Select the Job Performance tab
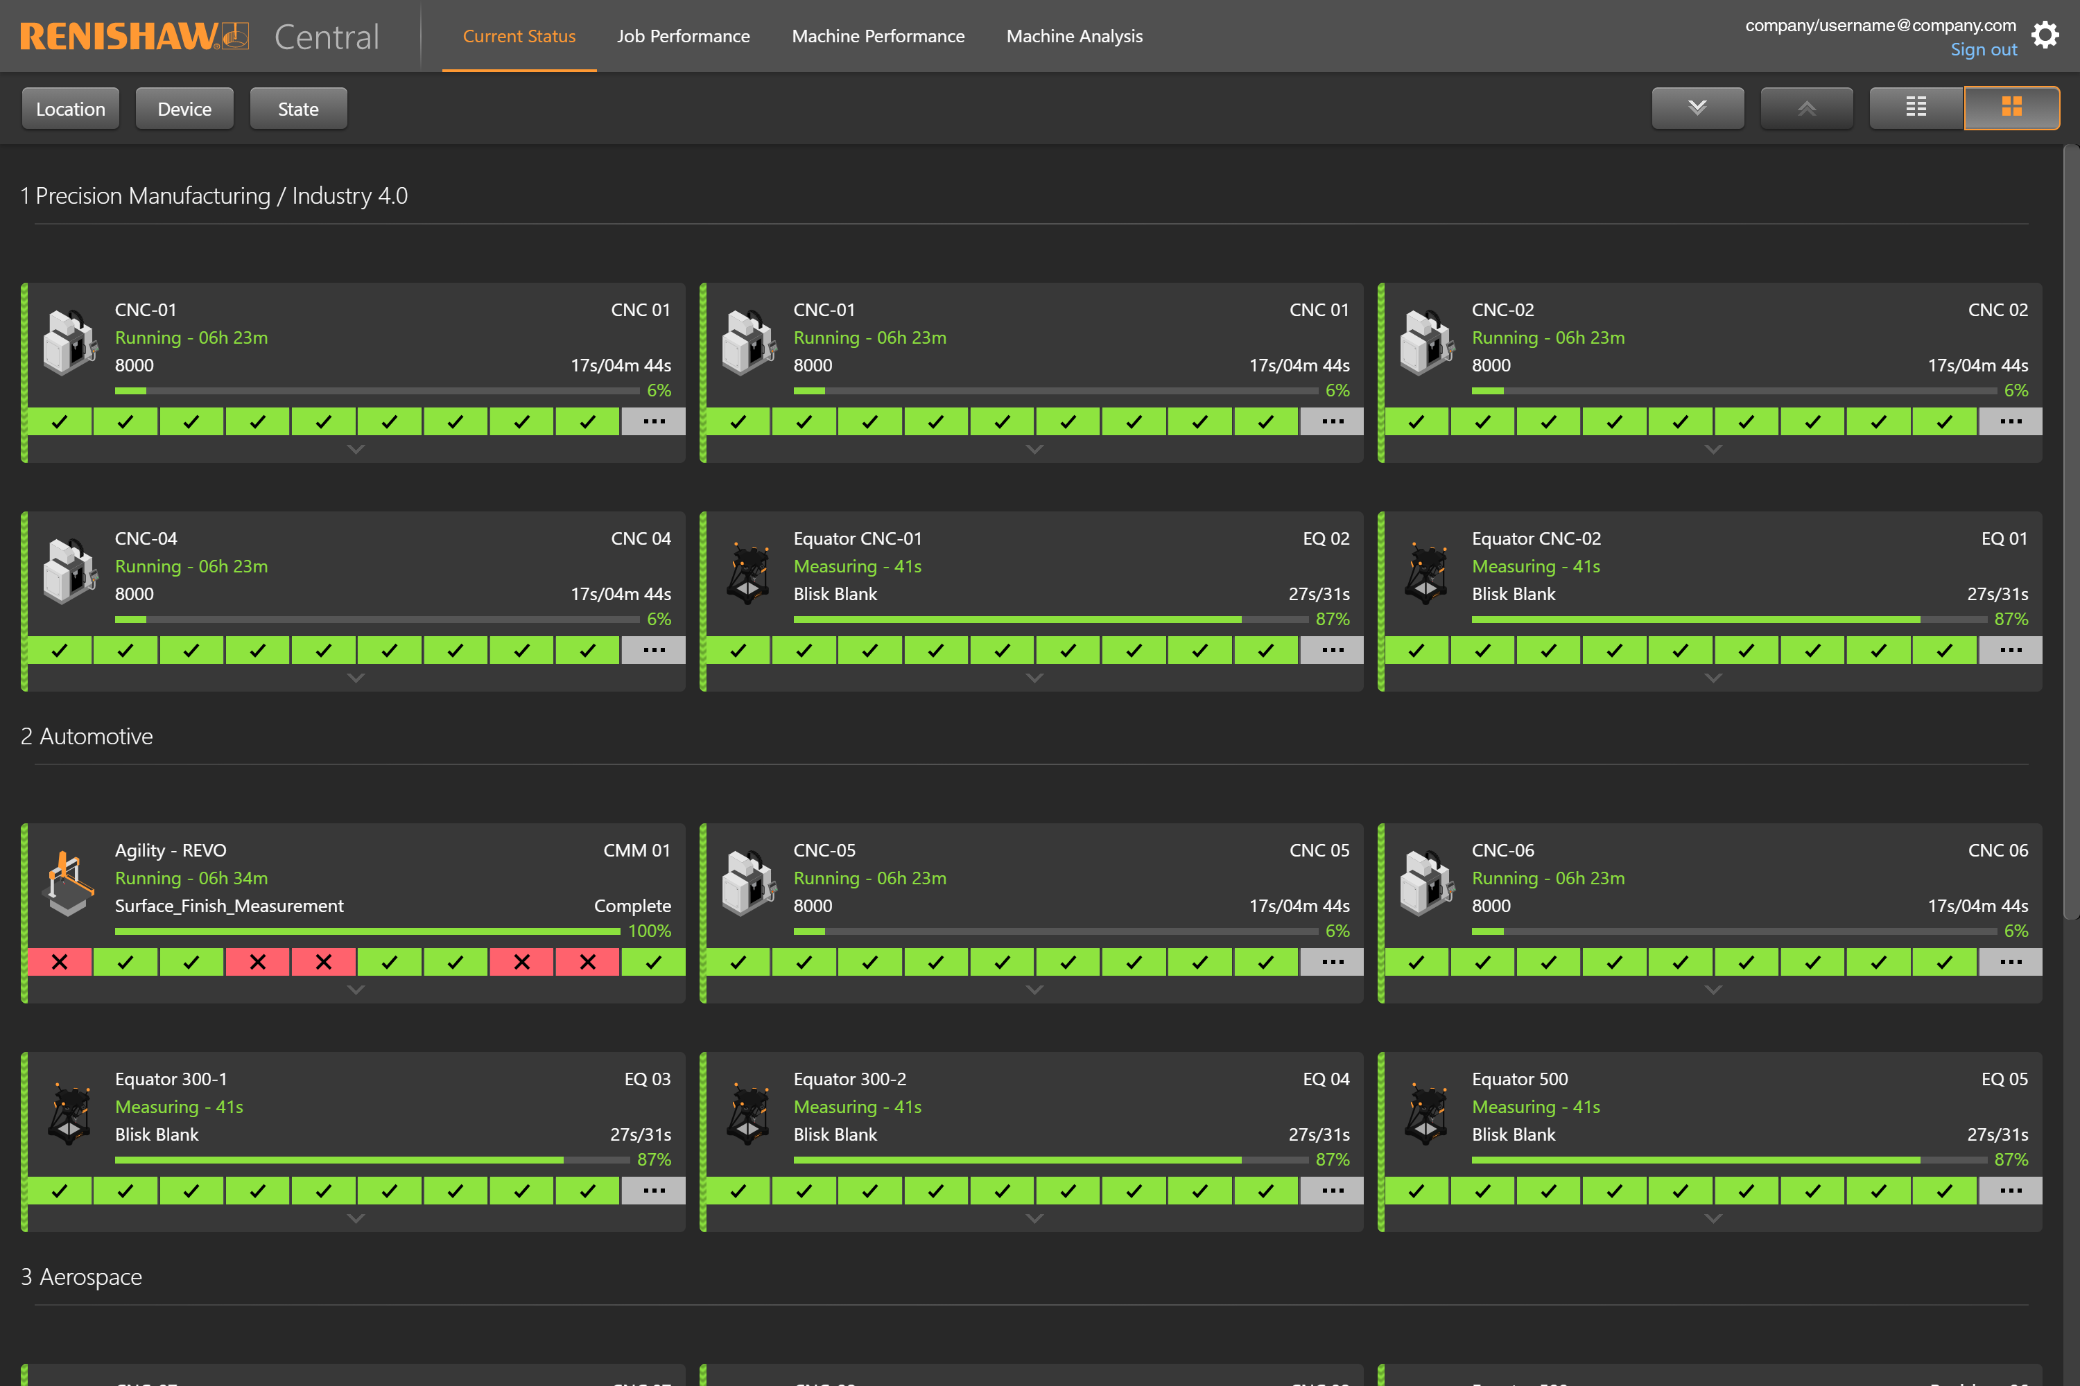 click(x=682, y=34)
